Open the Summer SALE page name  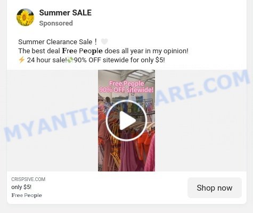(66, 13)
